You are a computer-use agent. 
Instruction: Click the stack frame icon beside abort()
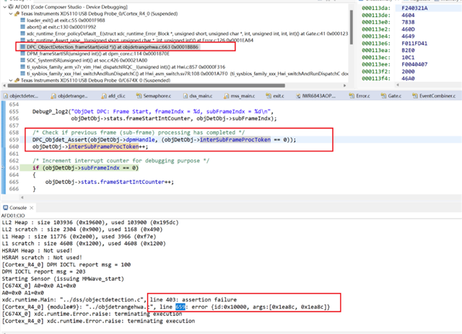pos(22,27)
